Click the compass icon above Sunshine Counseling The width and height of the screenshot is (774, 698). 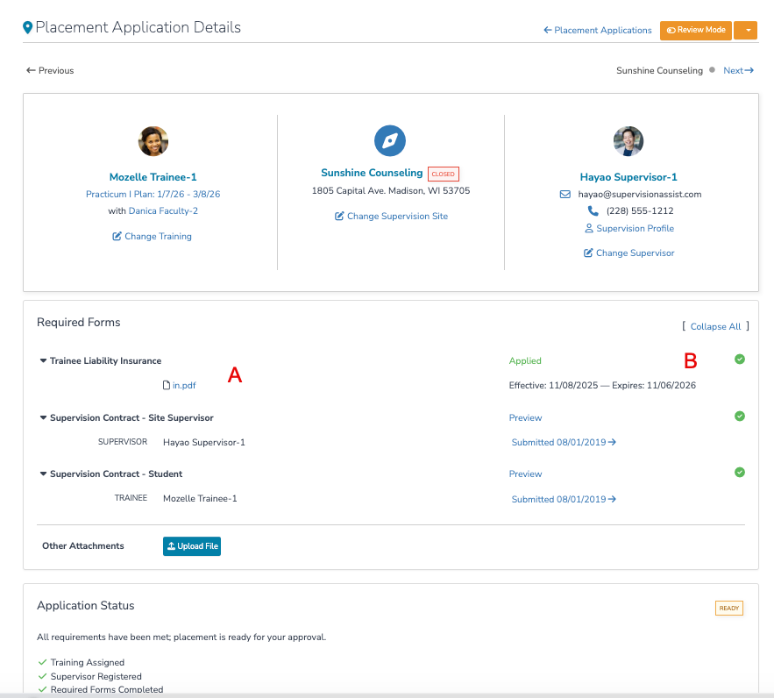[x=389, y=140]
